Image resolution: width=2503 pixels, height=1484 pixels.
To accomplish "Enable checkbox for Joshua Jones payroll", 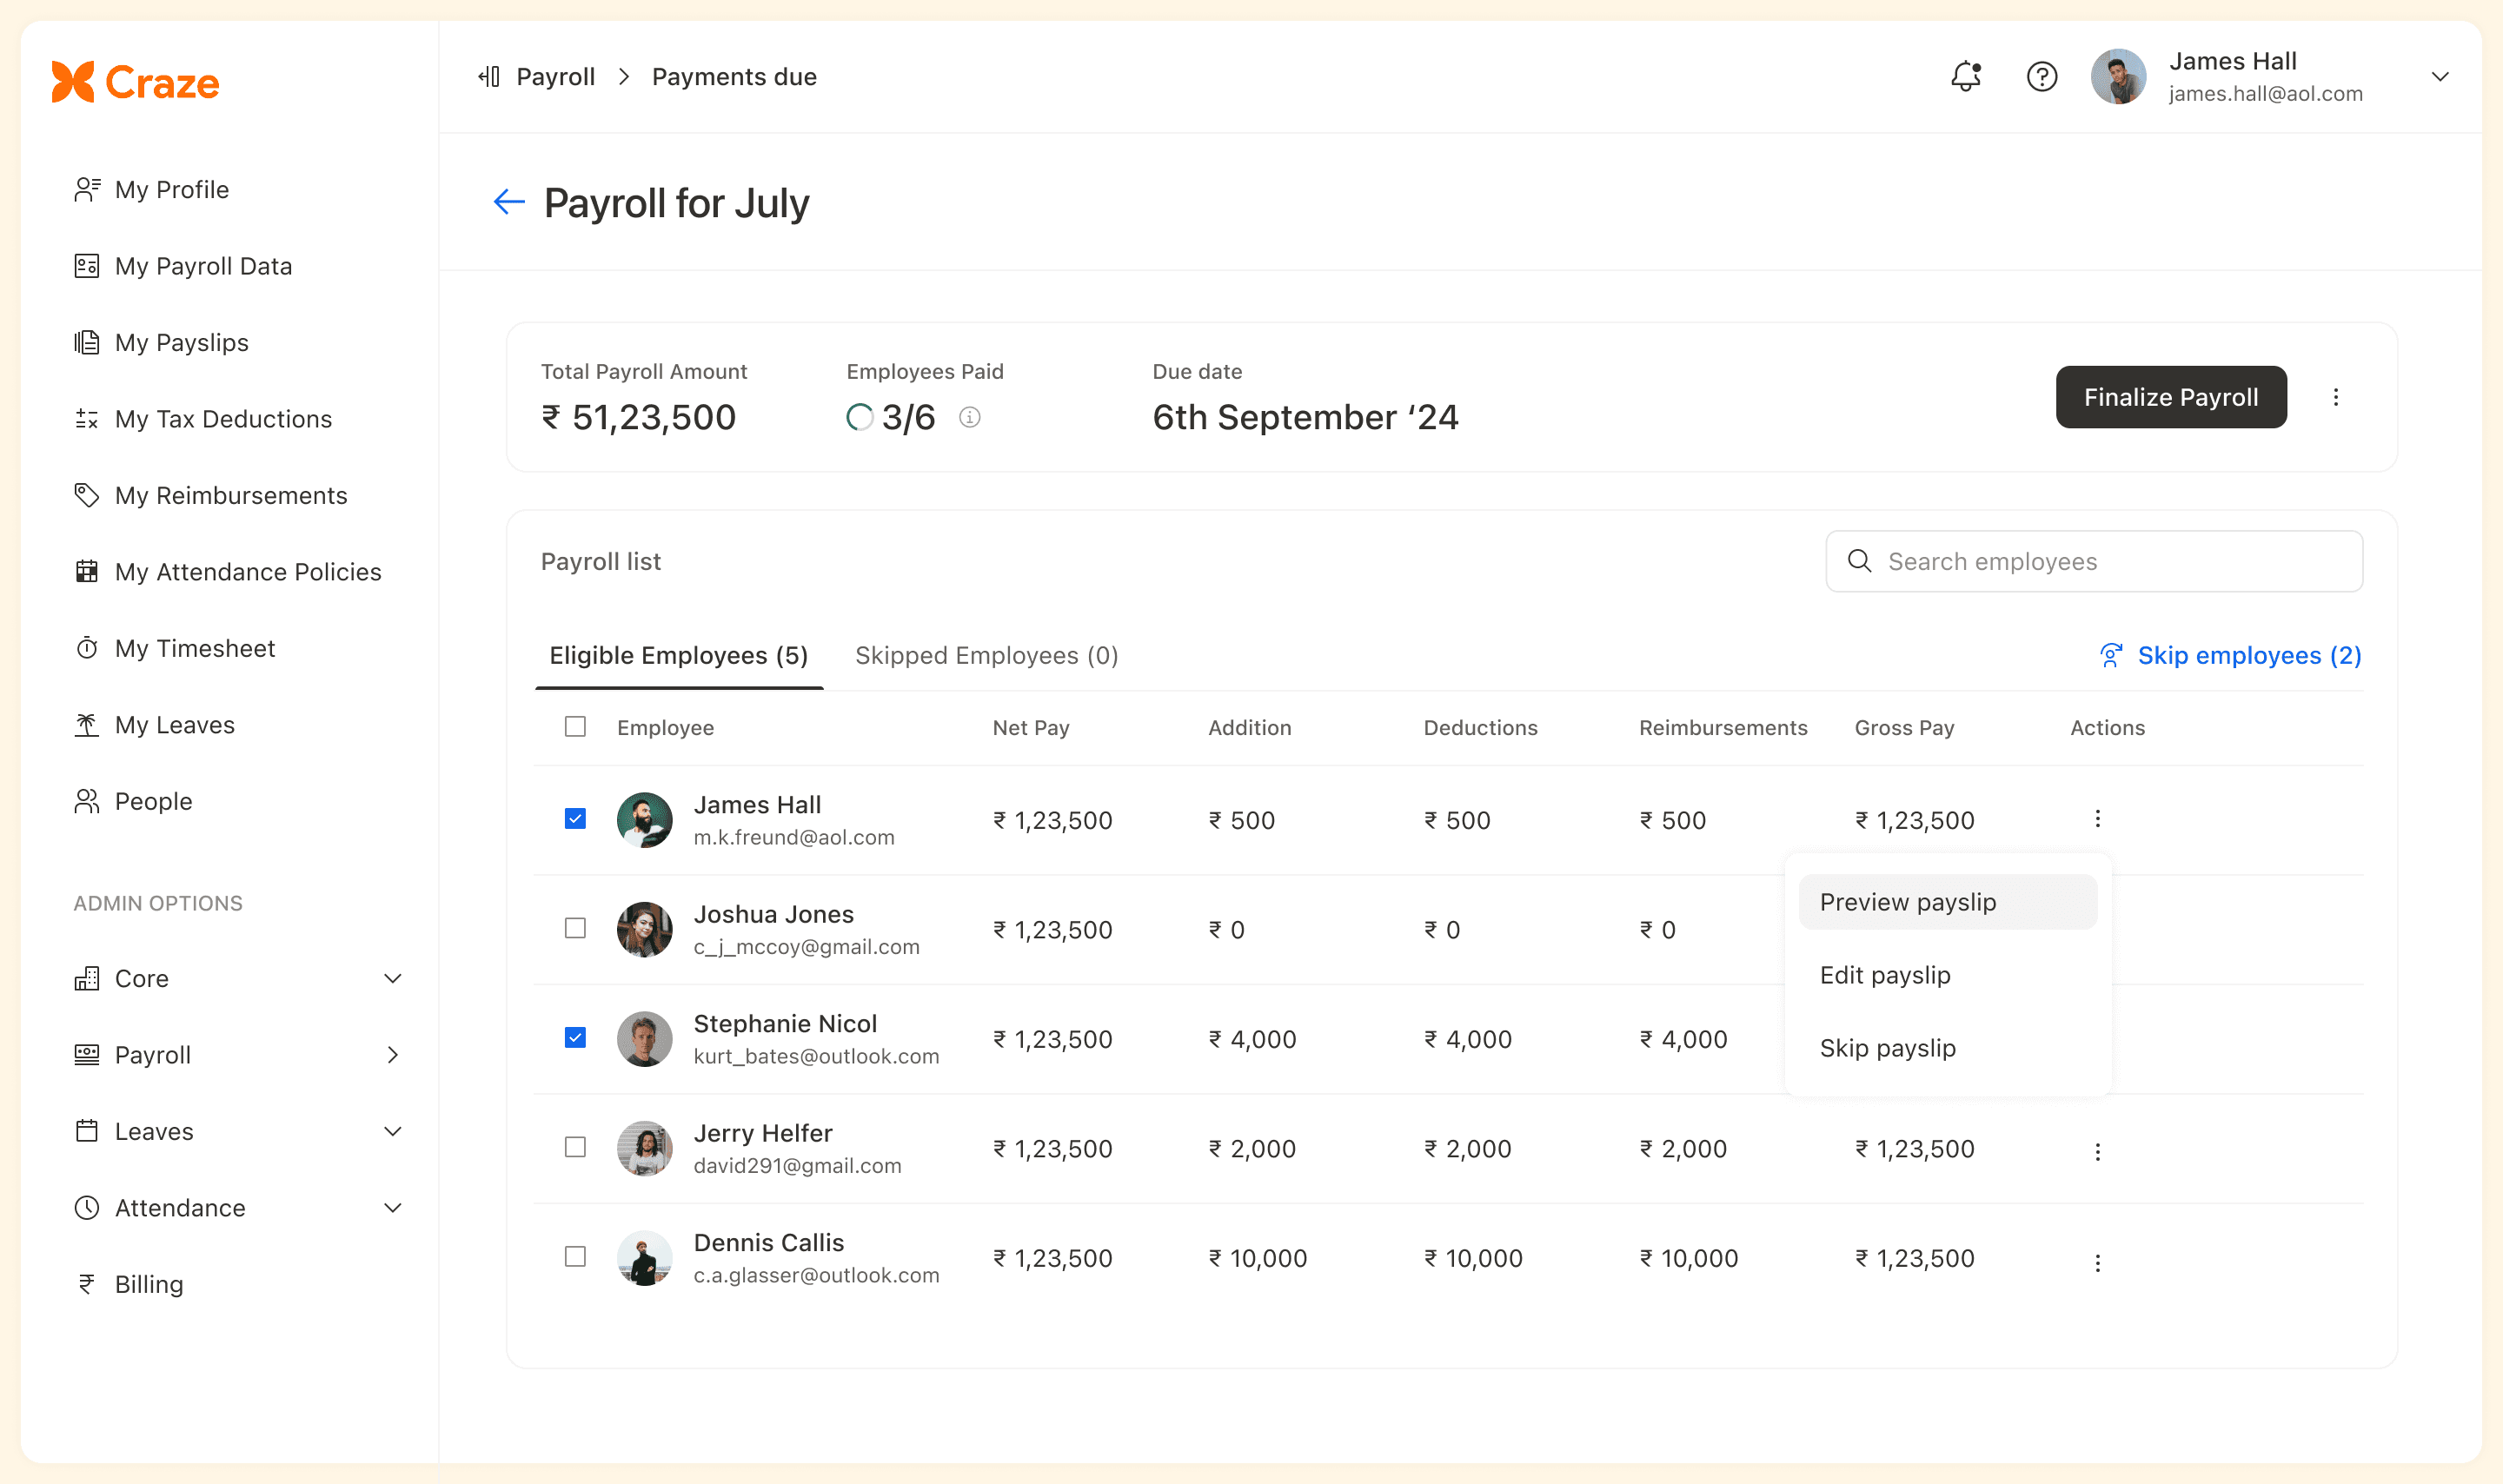I will (576, 928).
